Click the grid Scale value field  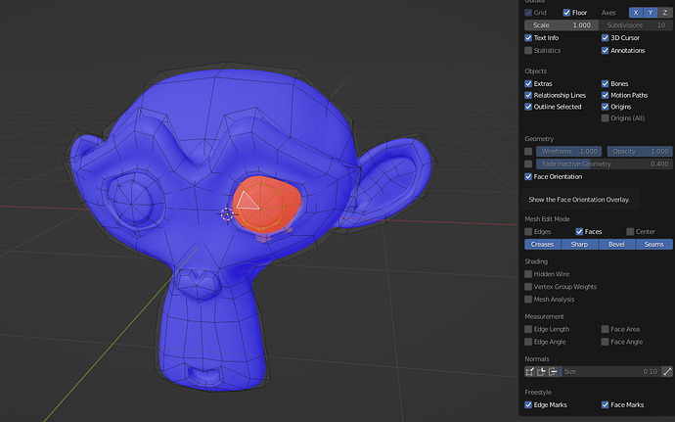[562, 24]
